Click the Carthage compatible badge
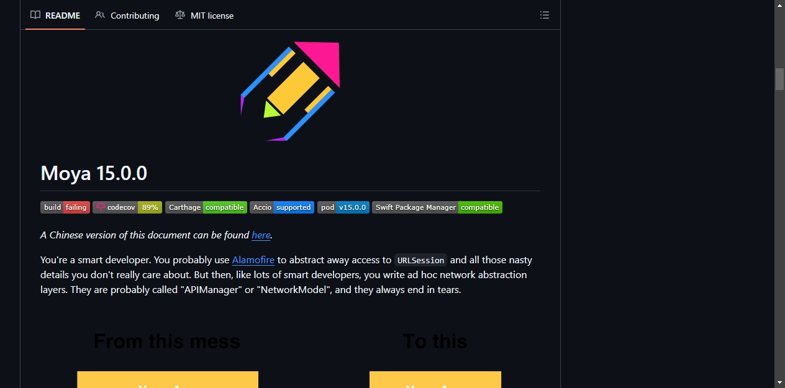The height and width of the screenshot is (388, 785). pos(206,207)
